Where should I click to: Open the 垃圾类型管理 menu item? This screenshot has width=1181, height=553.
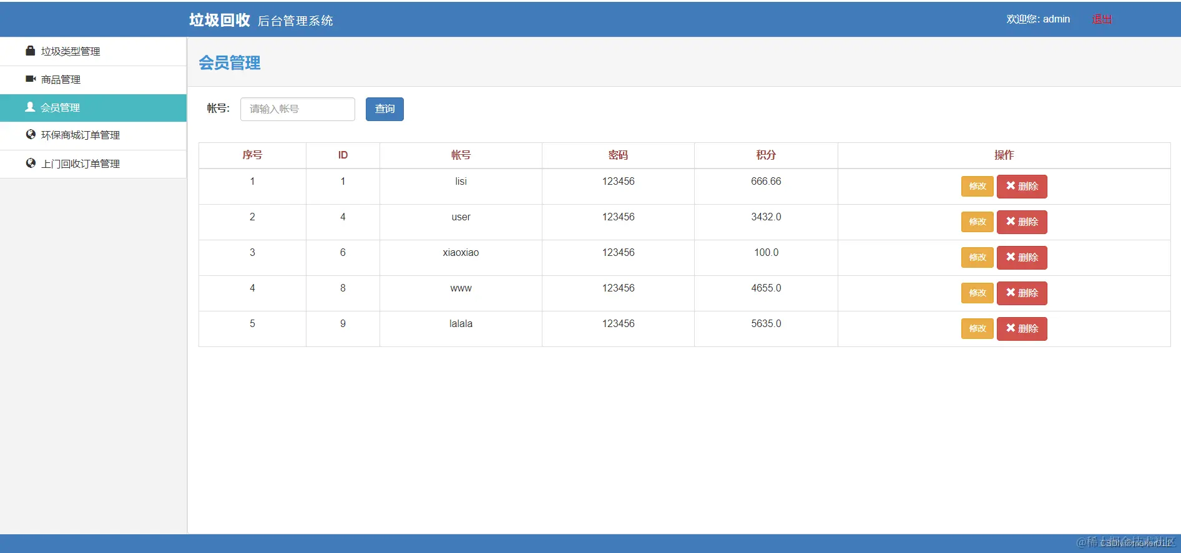click(93, 51)
